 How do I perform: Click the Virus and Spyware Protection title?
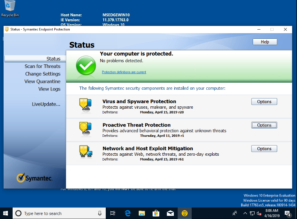click(139, 101)
